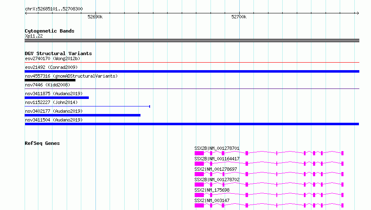Click the esv2740170 (Wong2012b) variant label
The width and height of the screenshot is (371, 210).
(53, 58)
